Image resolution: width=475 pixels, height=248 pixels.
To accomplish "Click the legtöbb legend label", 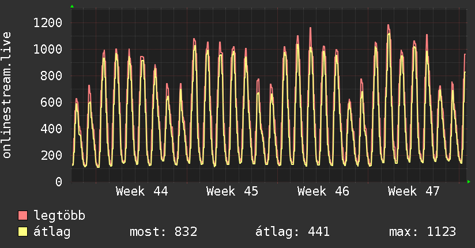I will (x=59, y=216).
